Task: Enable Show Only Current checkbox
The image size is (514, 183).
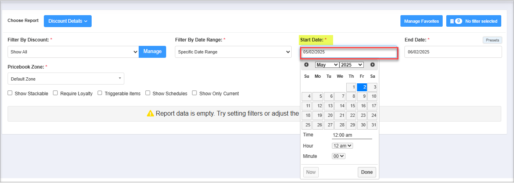Action: coord(194,93)
